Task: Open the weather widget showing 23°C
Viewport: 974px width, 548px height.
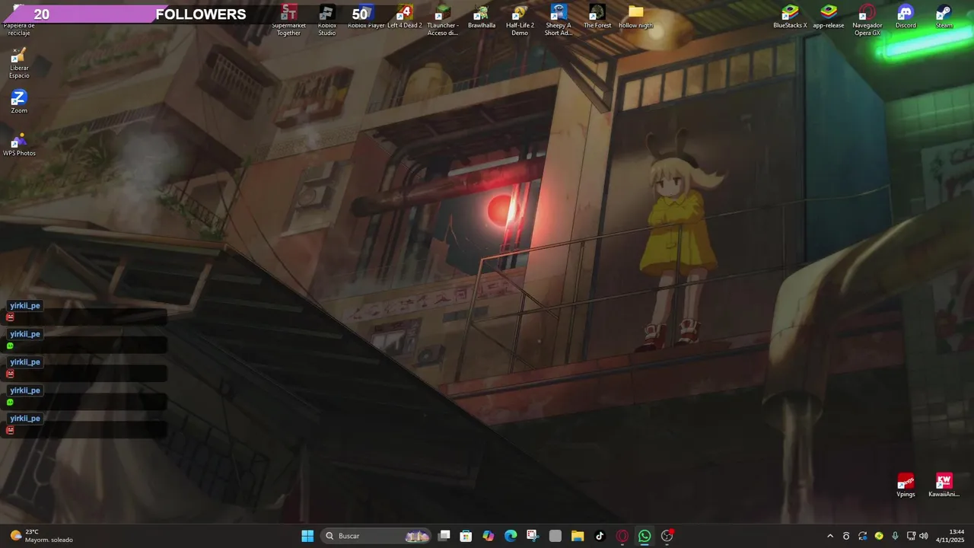Action: [x=41, y=536]
